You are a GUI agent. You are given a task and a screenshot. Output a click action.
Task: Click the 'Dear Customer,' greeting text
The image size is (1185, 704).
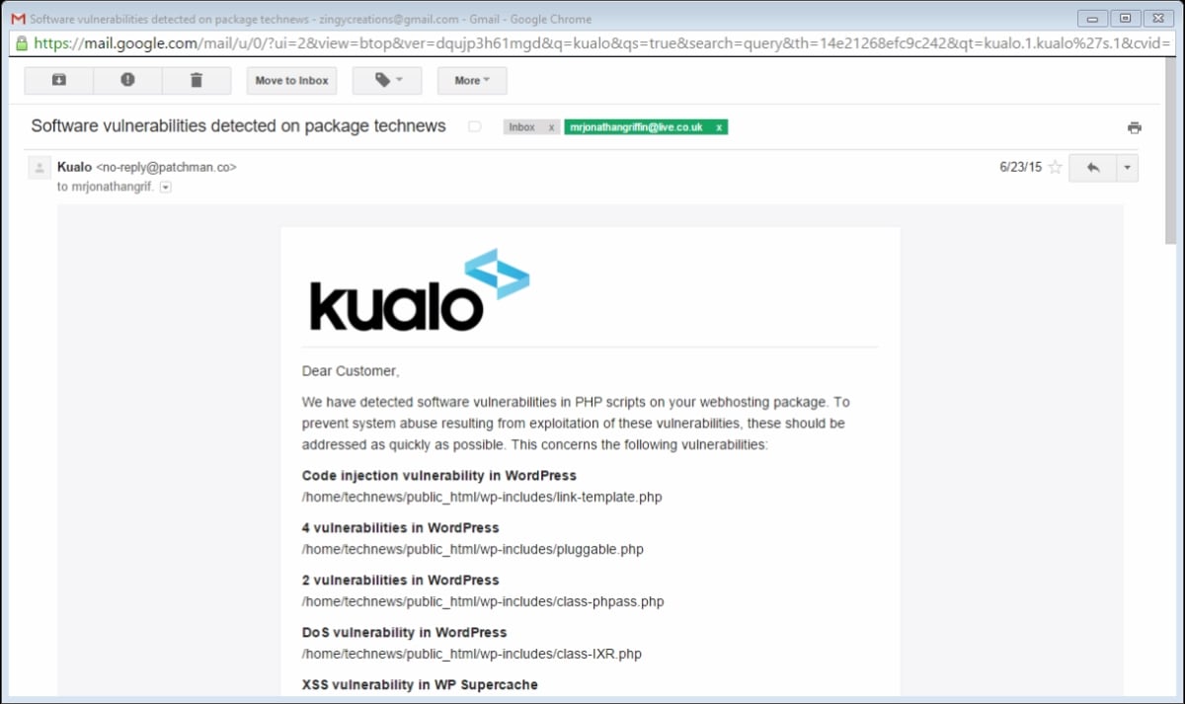pyautogui.click(x=351, y=371)
